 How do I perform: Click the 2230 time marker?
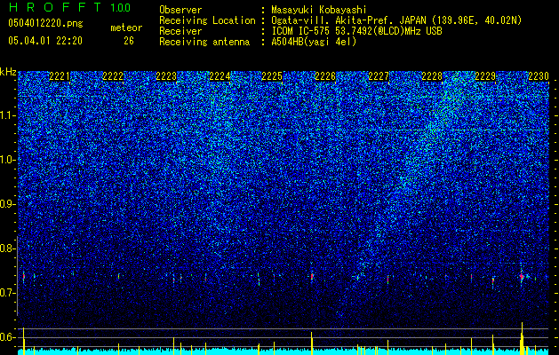(x=539, y=76)
